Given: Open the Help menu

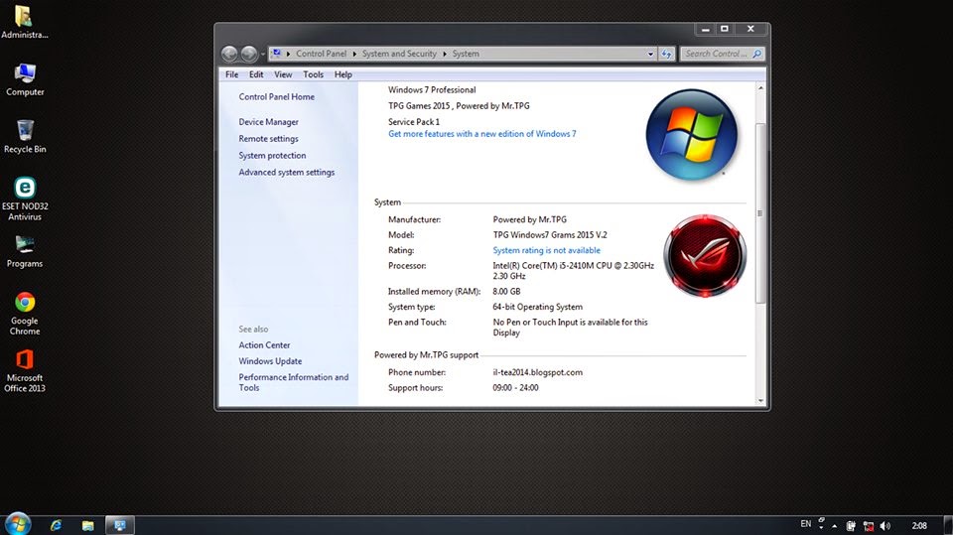Looking at the screenshot, I should coord(342,74).
